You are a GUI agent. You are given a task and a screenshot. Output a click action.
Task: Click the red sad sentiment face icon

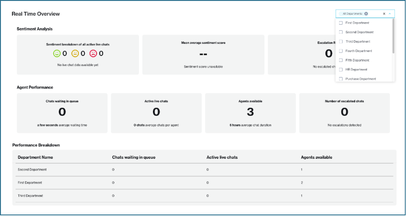click(x=93, y=53)
